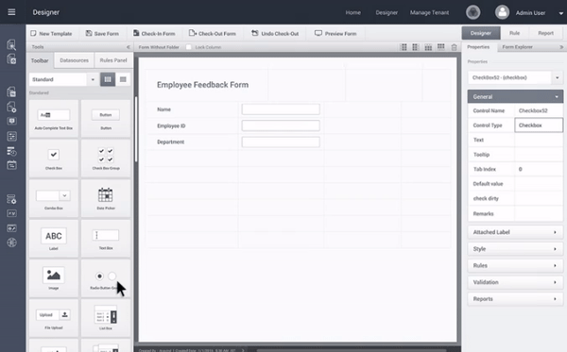This screenshot has width=567, height=352.
Task: Select the Auto Complete Text Box tool
Action: 54,119
